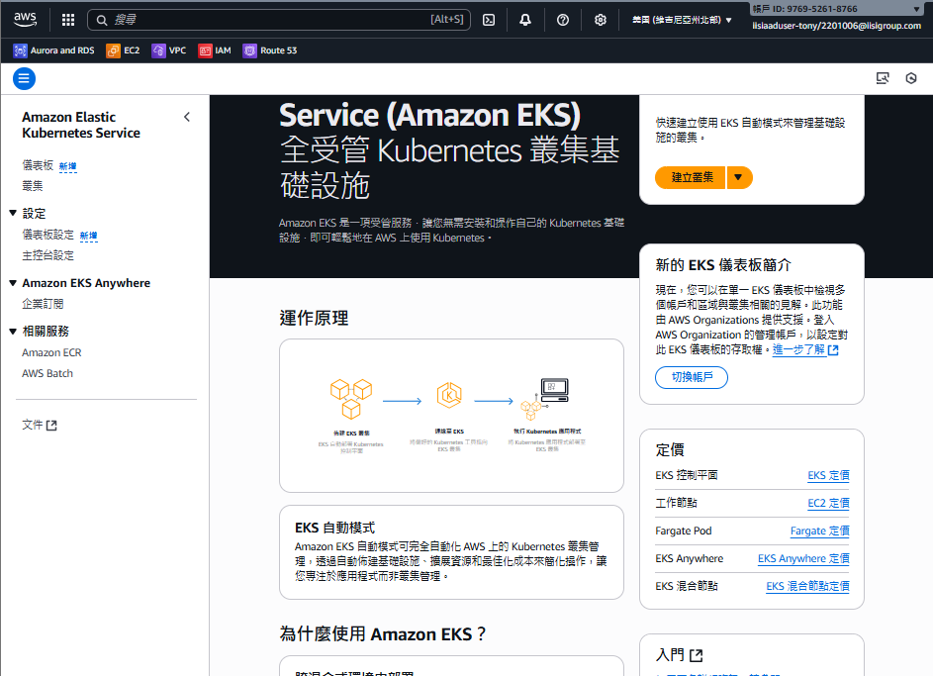The height and width of the screenshot is (676, 933).
Task: Open AWS Batch sidebar link
Action: [47, 374]
